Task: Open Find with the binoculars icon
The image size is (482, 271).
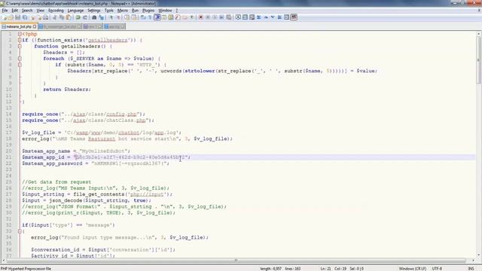Action: tap(94, 17)
